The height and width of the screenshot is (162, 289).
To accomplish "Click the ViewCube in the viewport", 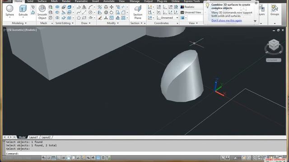I will [x=274, y=45].
